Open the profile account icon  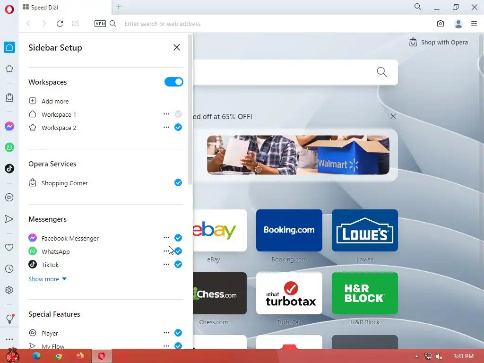point(458,24)
